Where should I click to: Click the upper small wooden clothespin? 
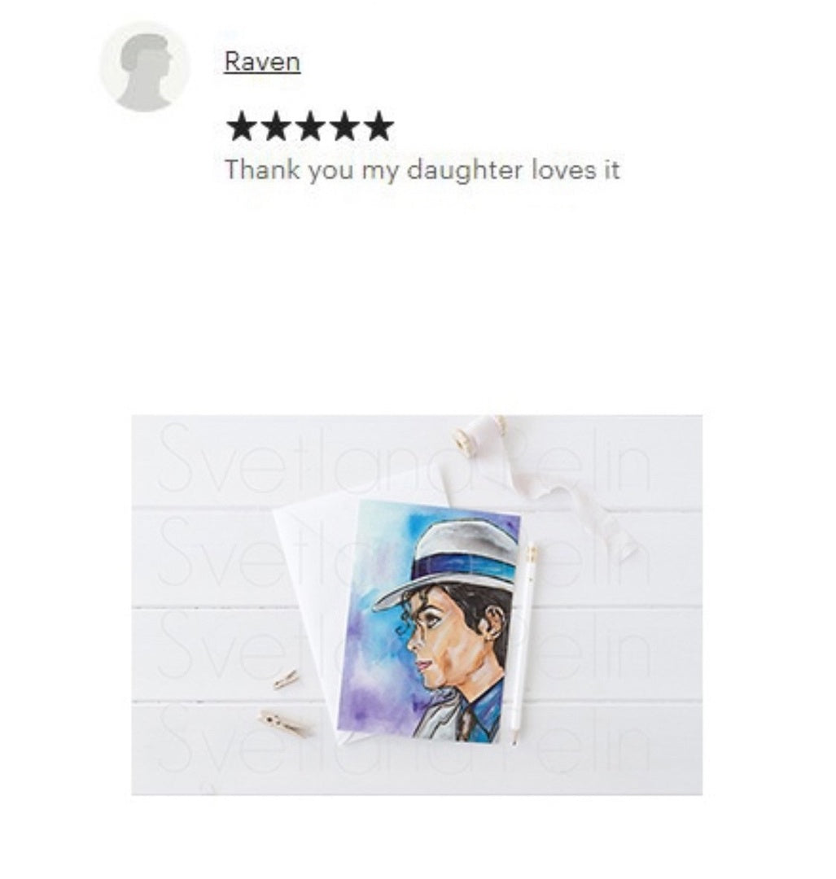pos(286,680)
